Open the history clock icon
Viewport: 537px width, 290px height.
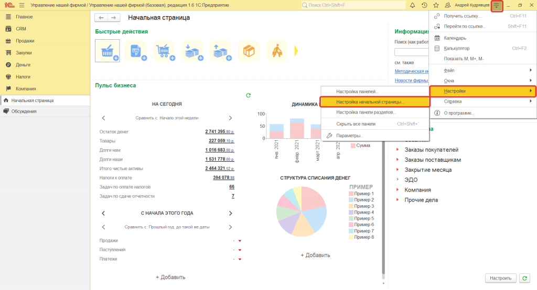[x=424, y=5]
